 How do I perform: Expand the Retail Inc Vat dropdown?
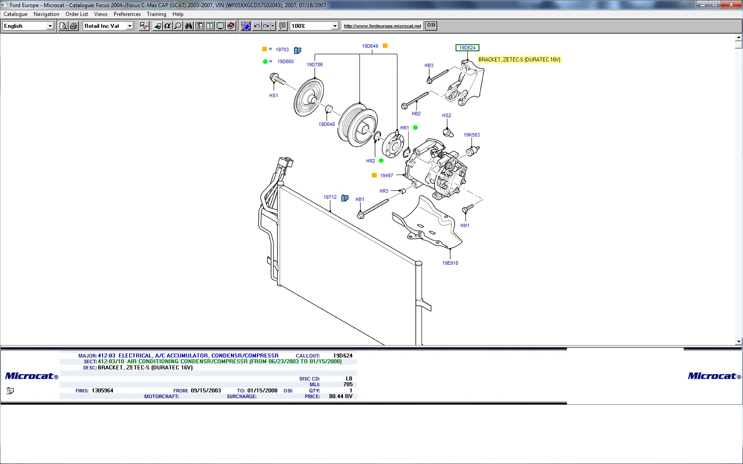click(x=130, y=26)
